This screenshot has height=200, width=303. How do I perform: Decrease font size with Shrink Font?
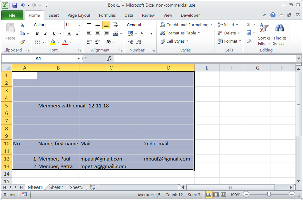coord(78,33)
